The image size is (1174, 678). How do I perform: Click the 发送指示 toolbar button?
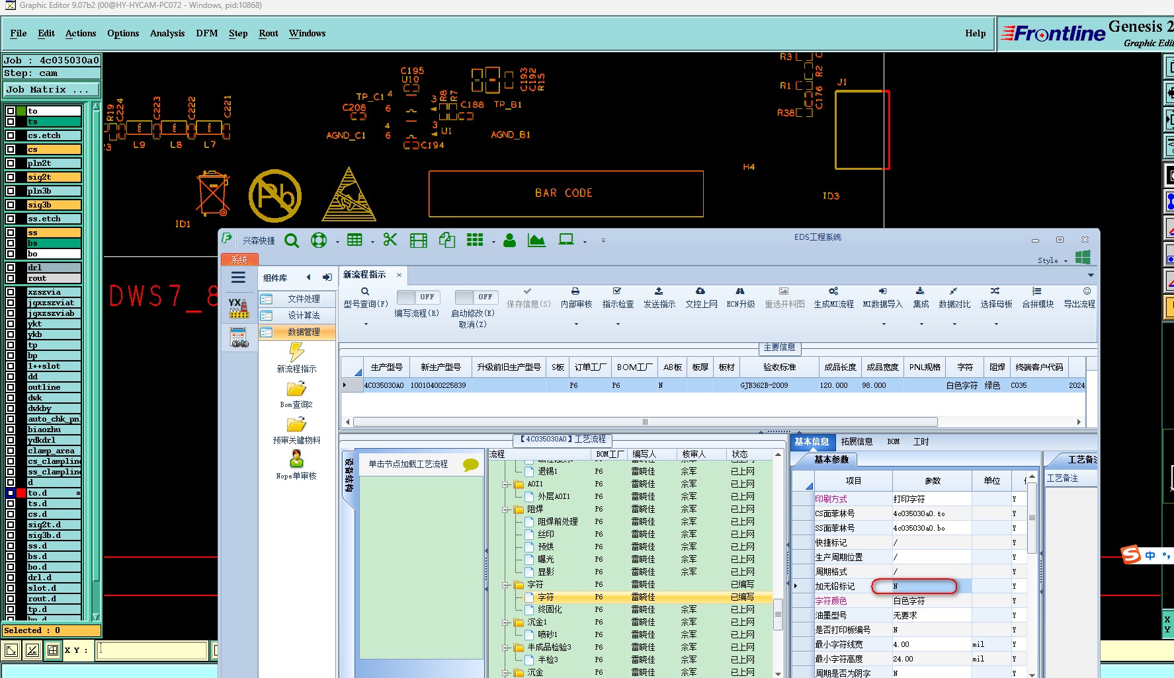click(659, 298)
